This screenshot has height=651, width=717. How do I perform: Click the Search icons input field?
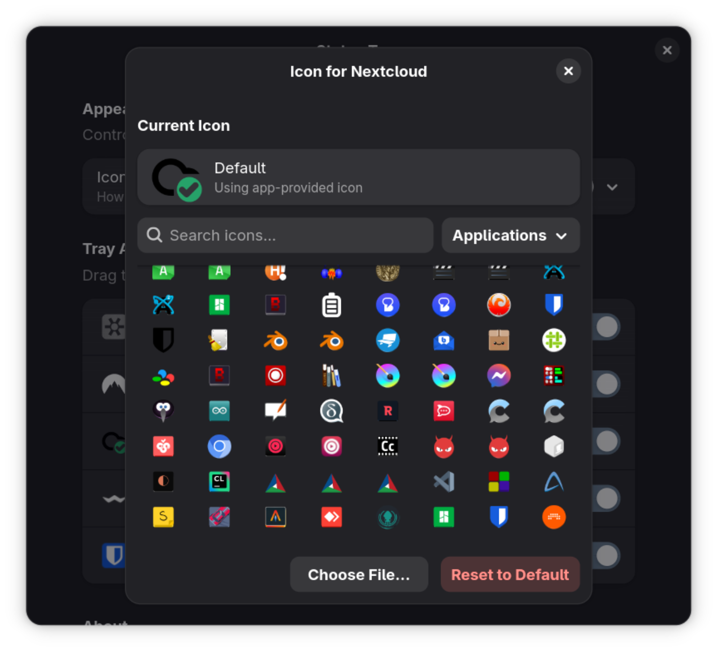coord(285,235)
